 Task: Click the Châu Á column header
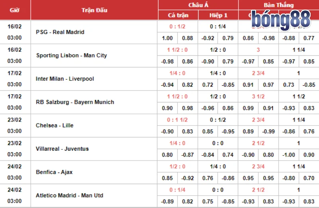pos(198,5)
